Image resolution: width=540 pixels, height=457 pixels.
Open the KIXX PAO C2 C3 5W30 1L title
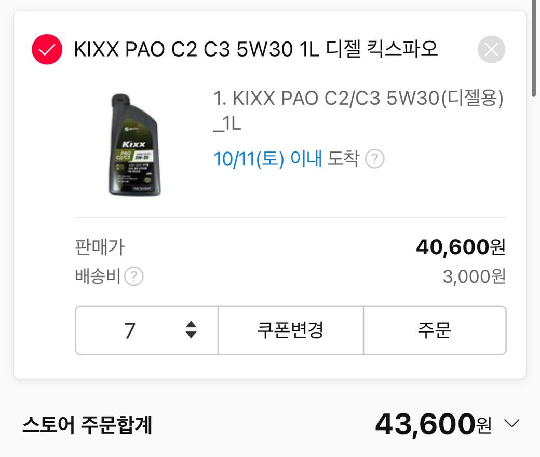[255, 49]
